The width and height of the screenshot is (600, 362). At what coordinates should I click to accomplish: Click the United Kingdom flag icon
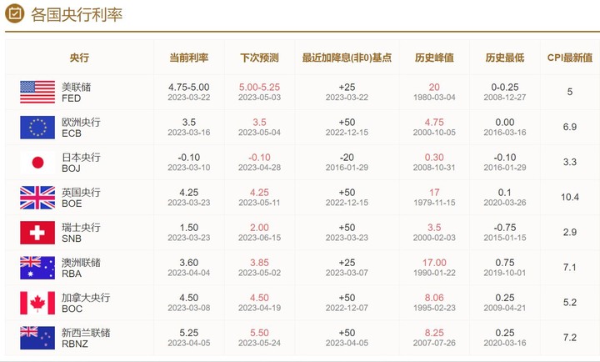point(37,198)
